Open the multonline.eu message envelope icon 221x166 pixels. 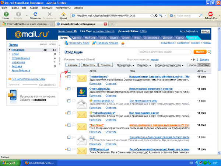[x=82, y=78]
